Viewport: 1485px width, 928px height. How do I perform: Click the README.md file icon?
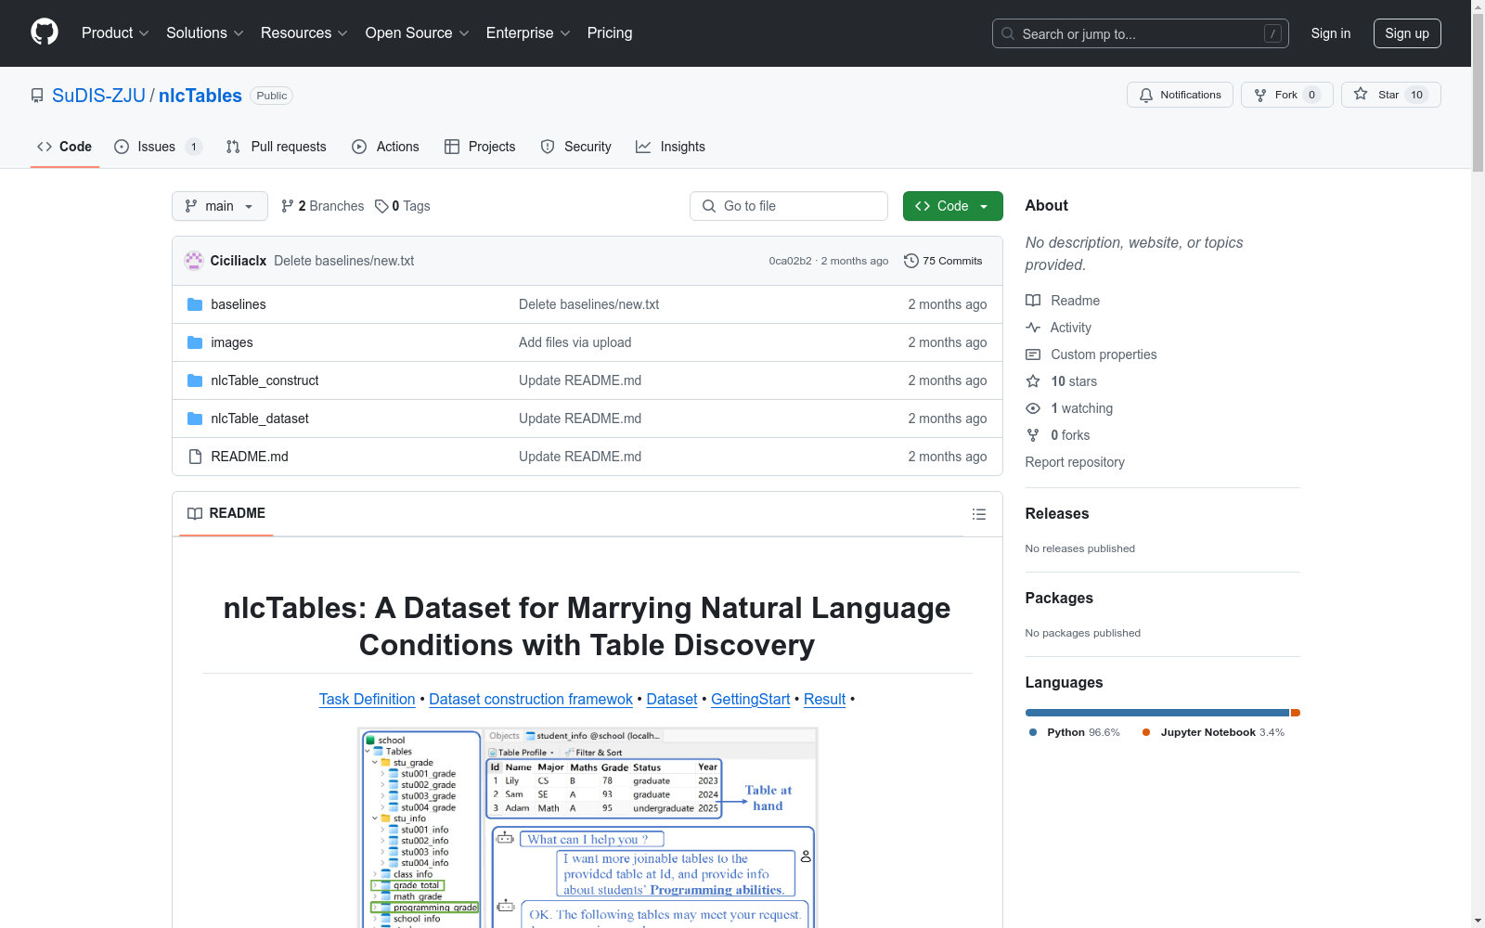[x=195, y=457]
